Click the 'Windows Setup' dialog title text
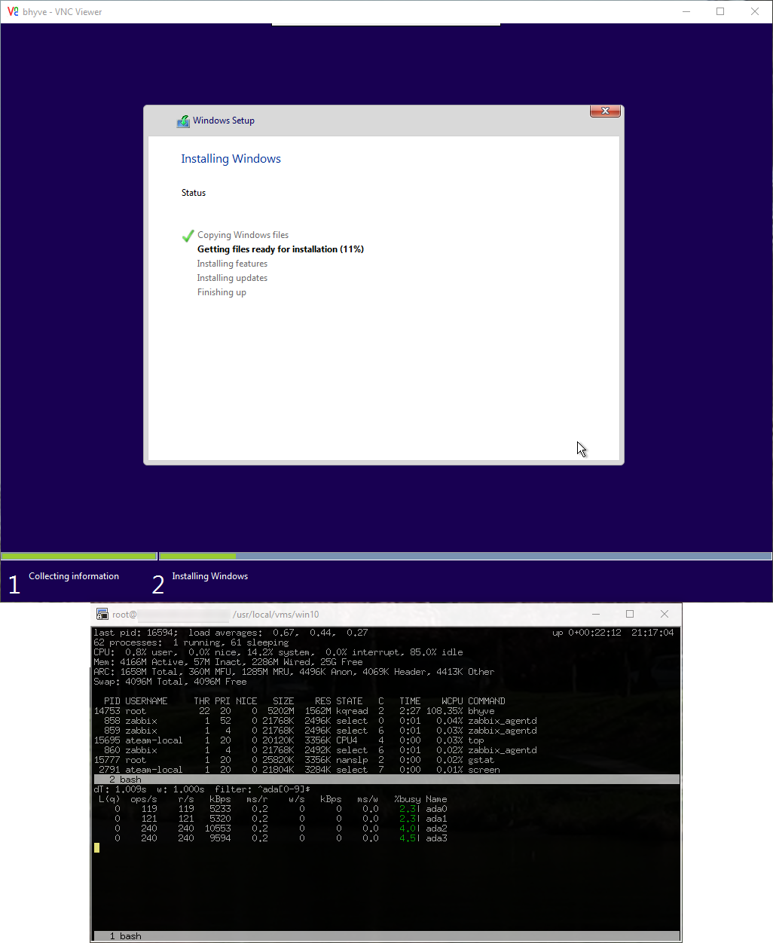This screenshot has width=773, height=943. 224,121
